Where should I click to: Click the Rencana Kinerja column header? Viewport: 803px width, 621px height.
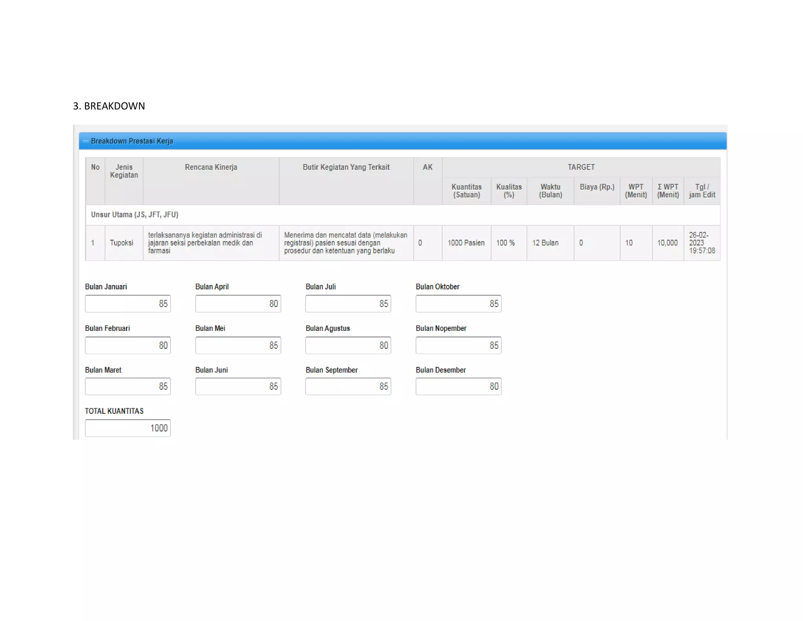tap(211, 167)
